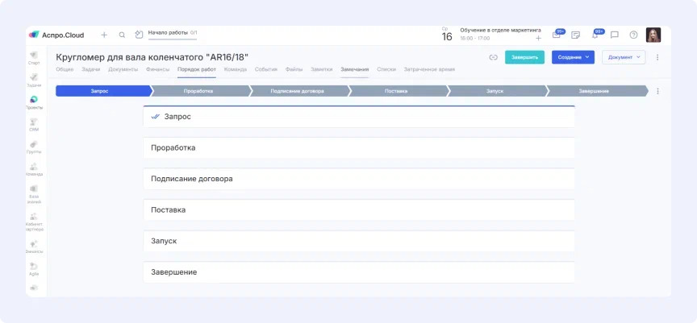The width and height of the screenshot is (697, 323).
Task: Switch to the Документы tab
Action: click(x=123, y=69)
